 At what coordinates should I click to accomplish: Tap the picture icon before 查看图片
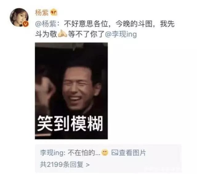(x=115, y=153)
